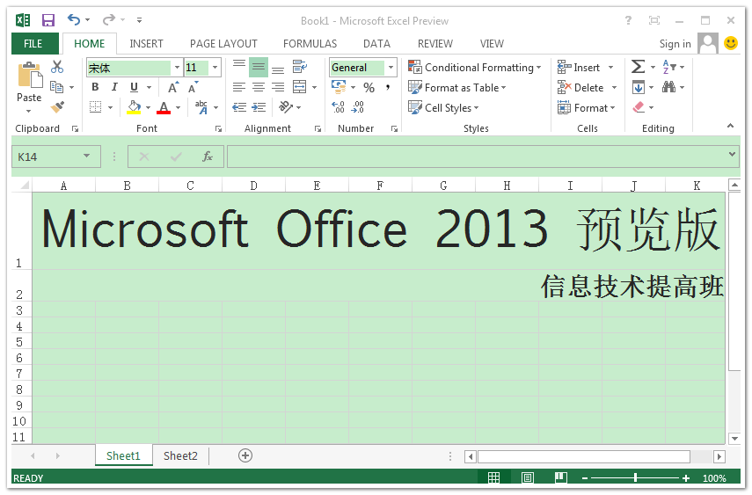This screenshot has height=495, width=752.
Task: Switch to Page Layout view in status bar
Action: point(527,477)
